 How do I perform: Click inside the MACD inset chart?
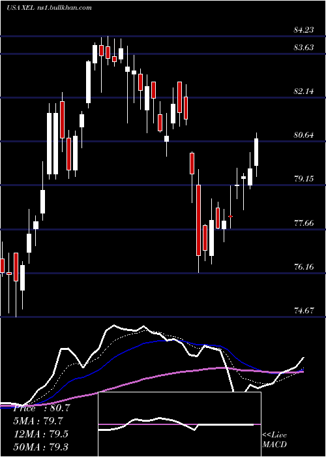(179, 424)
